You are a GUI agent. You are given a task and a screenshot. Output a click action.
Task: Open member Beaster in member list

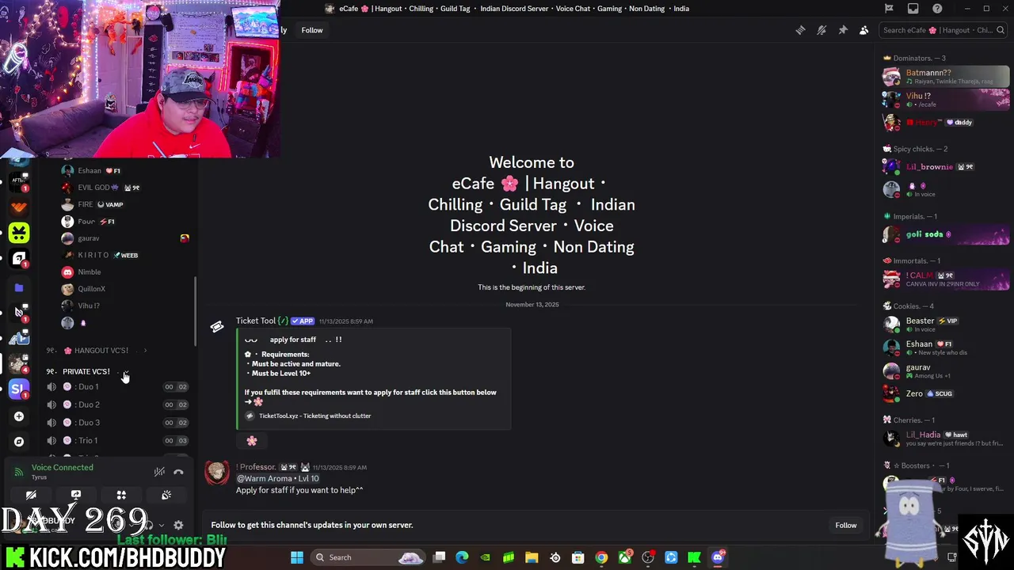pyautogui.click(x=945, y=325)
